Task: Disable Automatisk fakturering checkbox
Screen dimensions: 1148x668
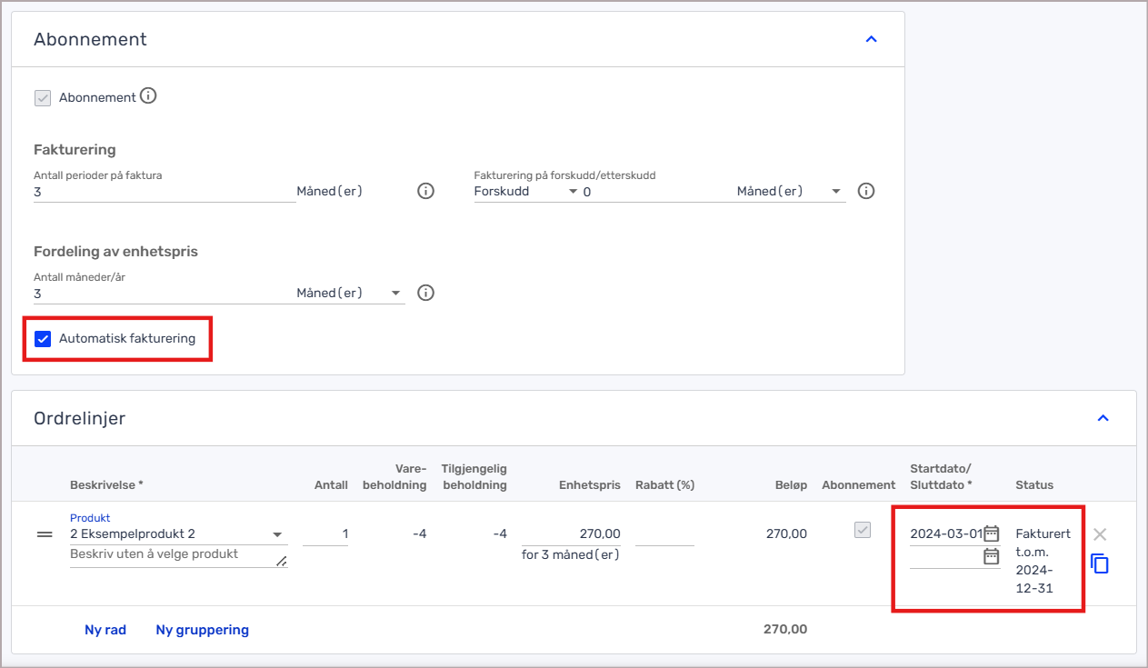Action: pyautogui.click(x=43, y=339)
